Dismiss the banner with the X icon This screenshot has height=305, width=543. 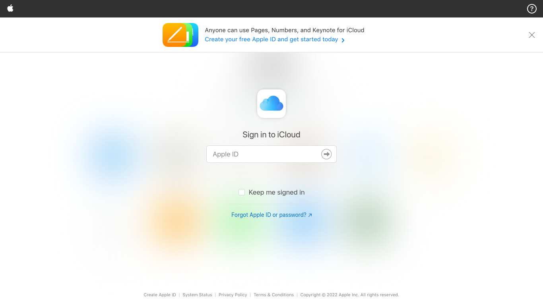[532, 35]
